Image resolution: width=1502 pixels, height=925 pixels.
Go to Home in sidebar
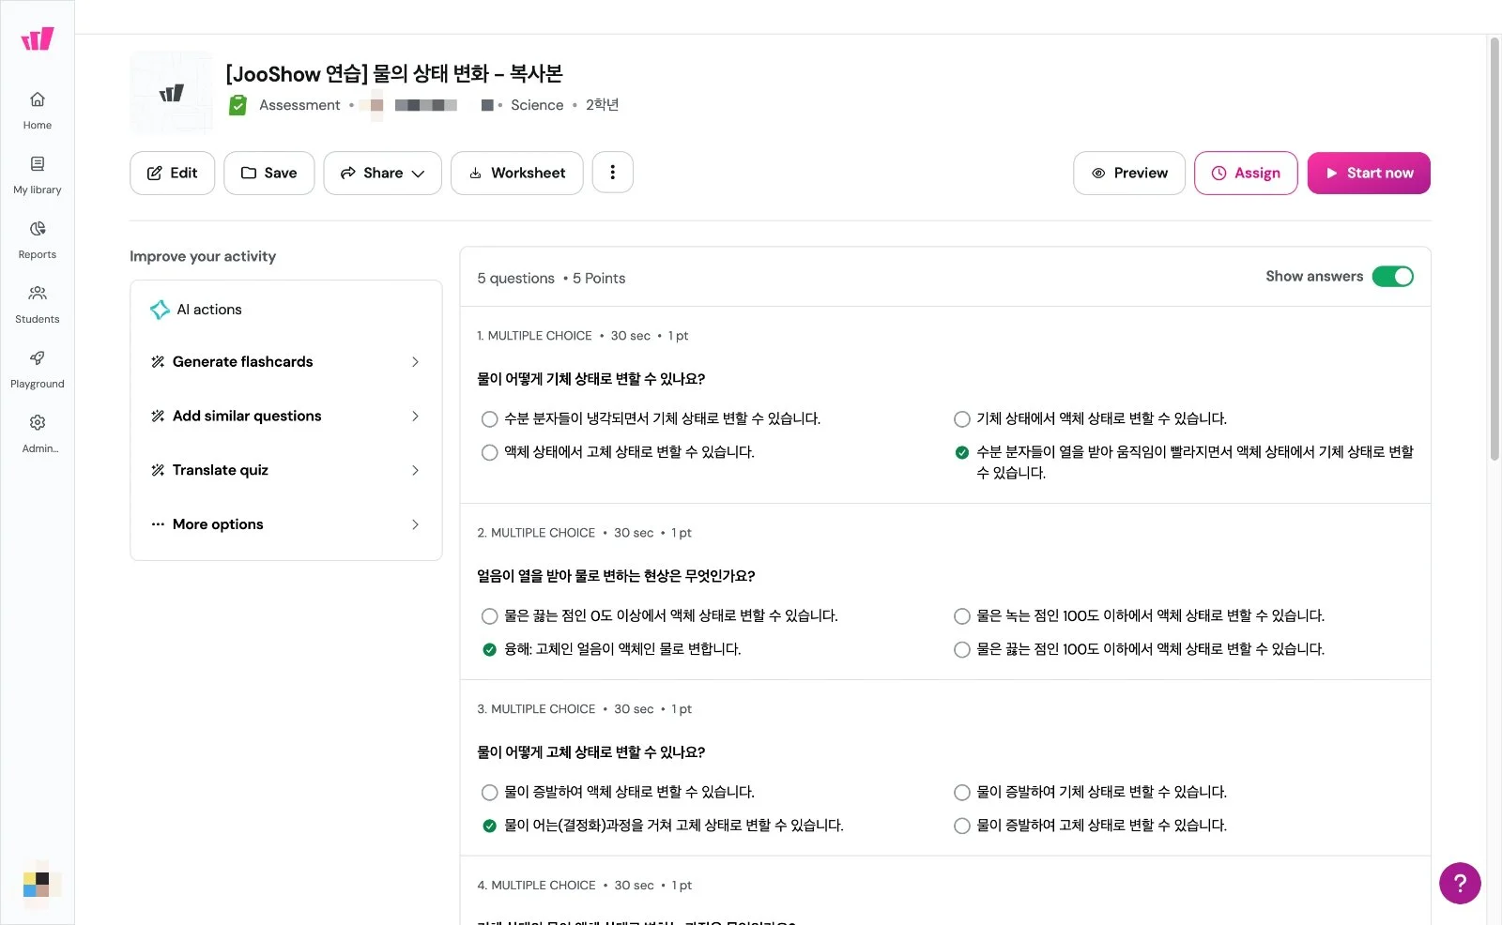pyautogui.click(x=38, y=111)
